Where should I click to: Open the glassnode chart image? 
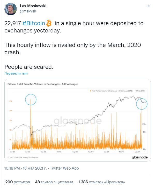tap(78, 120)
